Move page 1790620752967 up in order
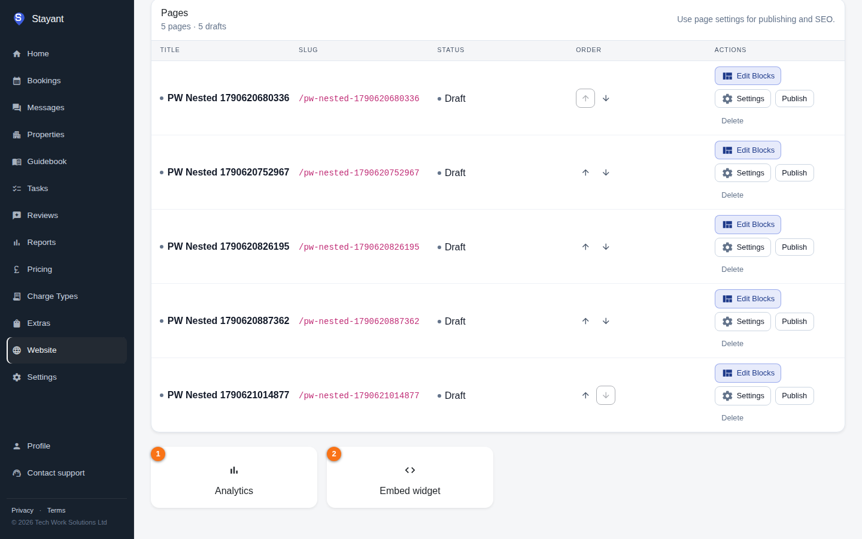The width and height of the screenshot is (862, 539). point(585,172)
